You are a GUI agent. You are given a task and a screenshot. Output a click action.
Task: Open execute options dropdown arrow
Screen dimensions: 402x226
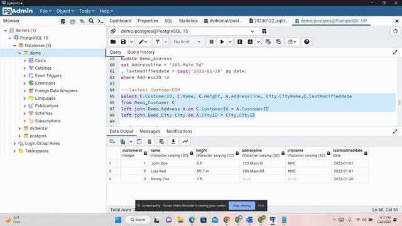[230, 42]
